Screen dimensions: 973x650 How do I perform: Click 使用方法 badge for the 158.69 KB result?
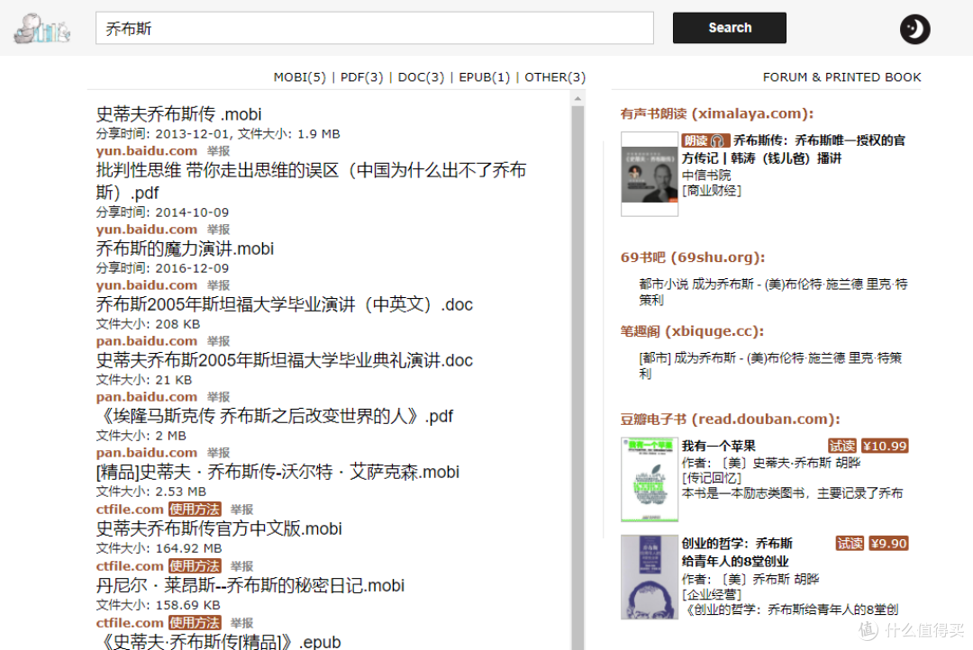(x=195, y=623)
